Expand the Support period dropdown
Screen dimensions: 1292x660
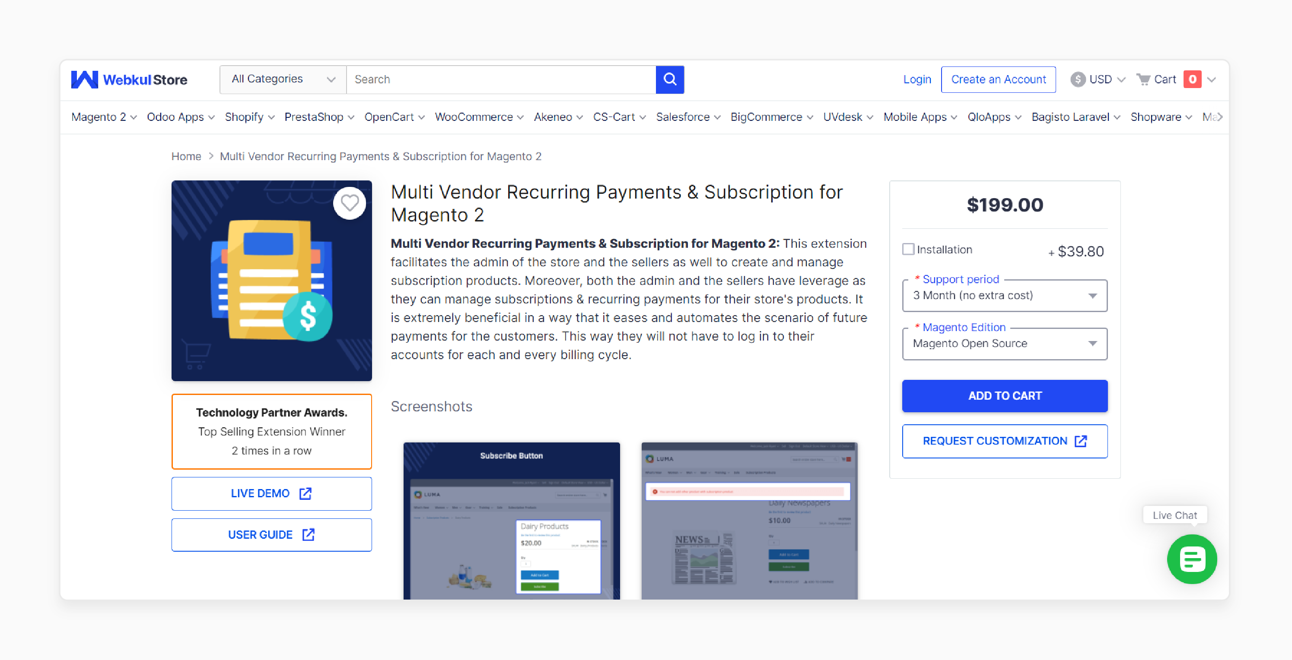[1005, 295]
